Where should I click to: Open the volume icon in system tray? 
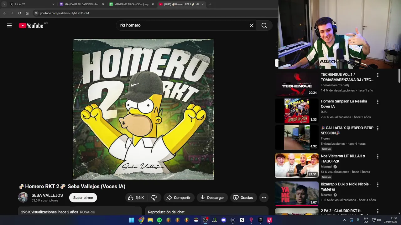(x=379, y=220)
